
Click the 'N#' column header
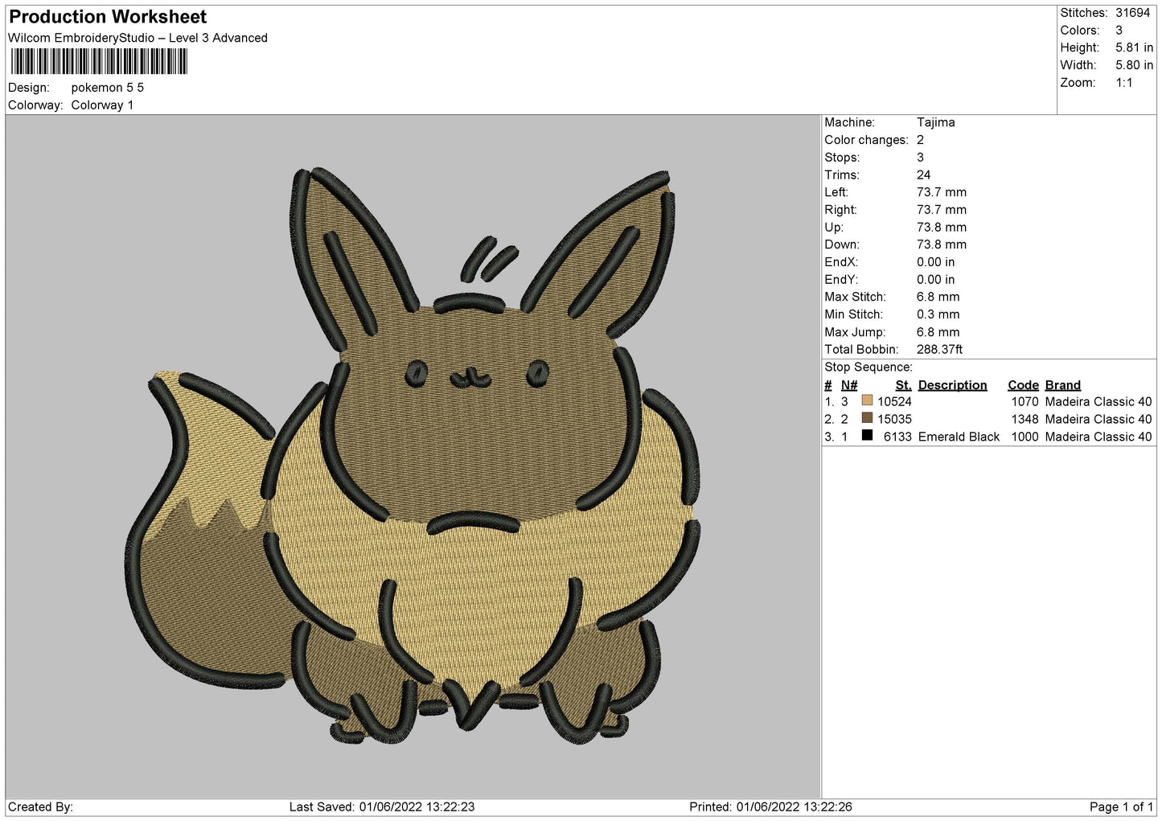pos(849,385)
